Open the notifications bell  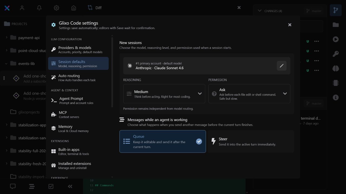tap(39, 8)
